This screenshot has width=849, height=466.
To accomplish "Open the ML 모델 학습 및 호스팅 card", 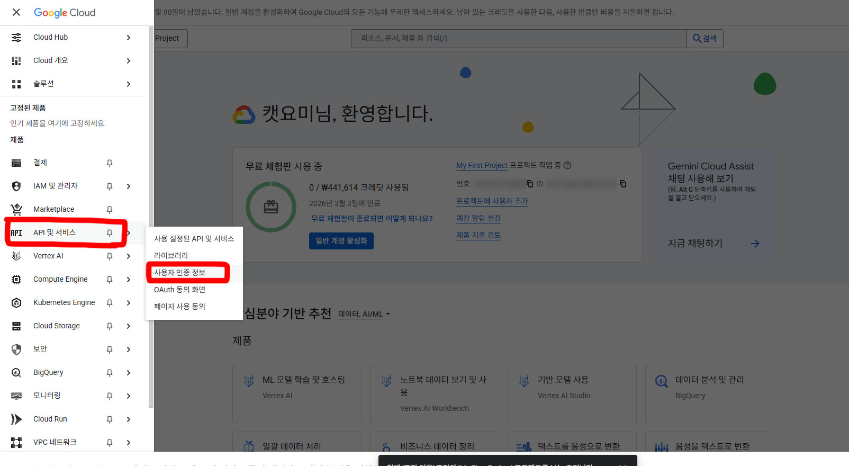I will [297, 393].
